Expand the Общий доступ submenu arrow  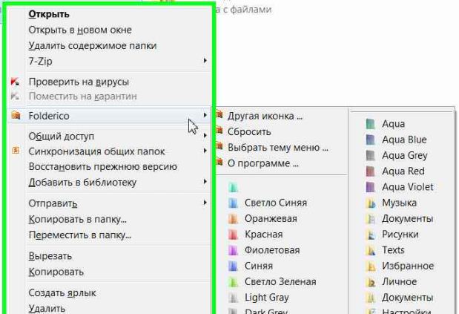click(x=205, y=136)
